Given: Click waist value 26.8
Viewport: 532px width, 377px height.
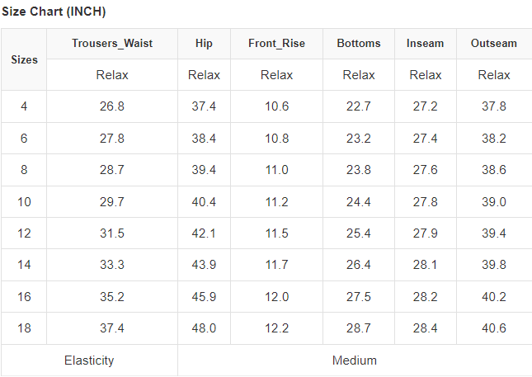Looking at the screenshot, I should (112, 106).
